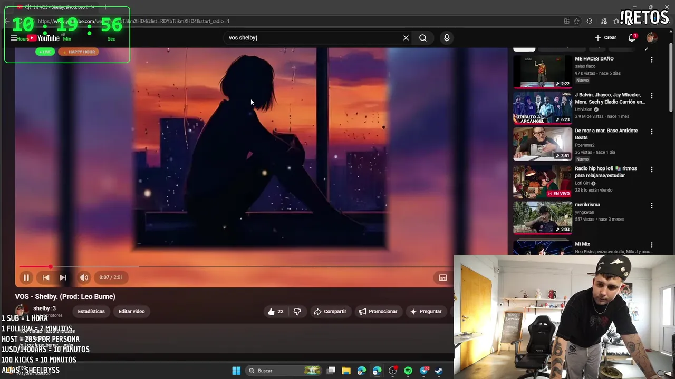Open Spotify from the taskbar
675x379 pixels.
coord(408,371)
